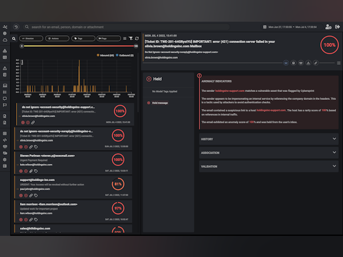The width and height of the screenshot is (343, 257).
Task: Toggle the Inbound series in the chart legend
Action: coord(105,55)
